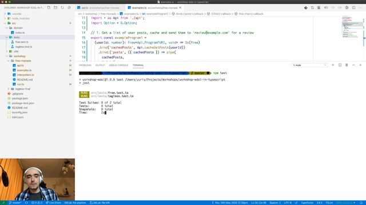
Task: Click the toggle blame icon in editor toolbar
Action: coord(326,7)
